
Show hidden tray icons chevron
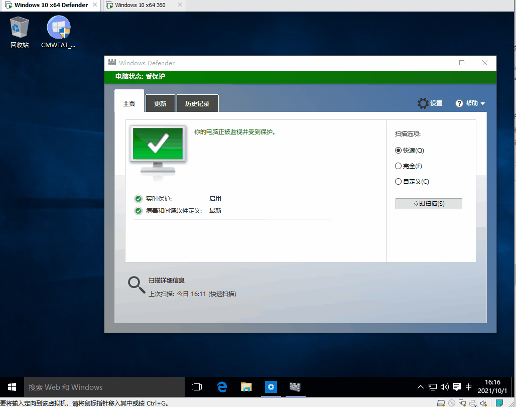[x=421, y=387]
